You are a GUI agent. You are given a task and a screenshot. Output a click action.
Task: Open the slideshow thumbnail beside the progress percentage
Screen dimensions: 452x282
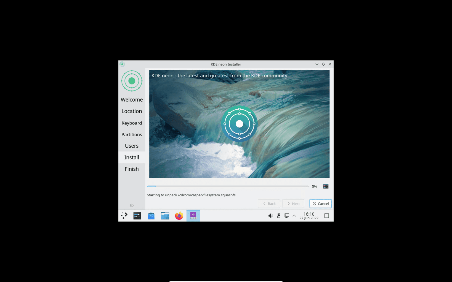[x=325, y=186]
